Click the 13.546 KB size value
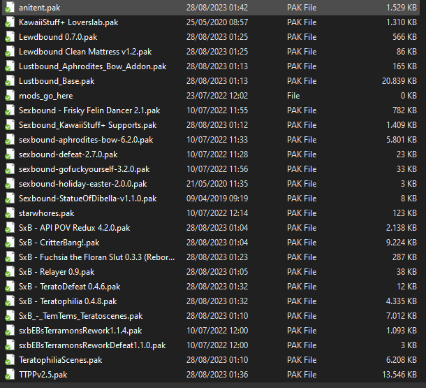426x388 pixels. point(399,375)
